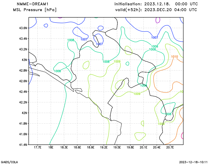Click the 18.6E longitude axis label
This screenshot has height=164, width=212.
coord(77,147)
